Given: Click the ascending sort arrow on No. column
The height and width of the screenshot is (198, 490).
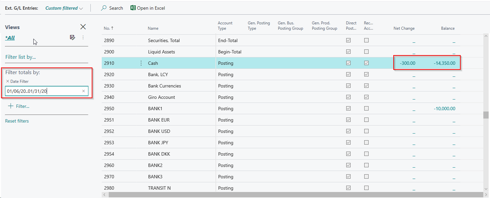Looking at the screenshot, I should pos(112,28).
